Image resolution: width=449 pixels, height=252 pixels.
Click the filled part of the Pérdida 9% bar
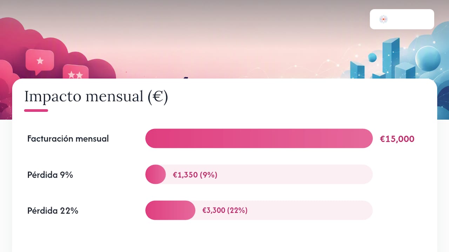[x=155, y=174]
